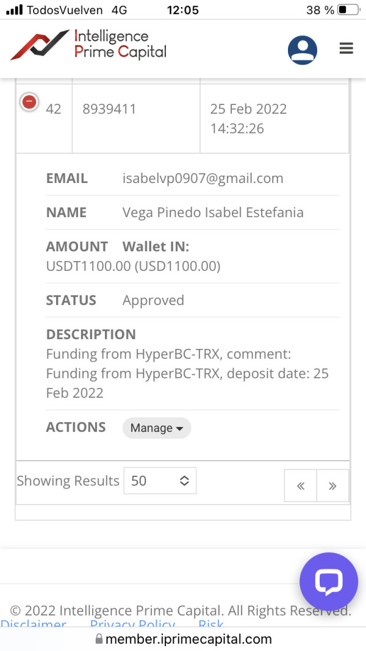Open the hamburger navigation menu
Image resolution: width=366 pixels, height=651 pixels.
tap(346, 49)
